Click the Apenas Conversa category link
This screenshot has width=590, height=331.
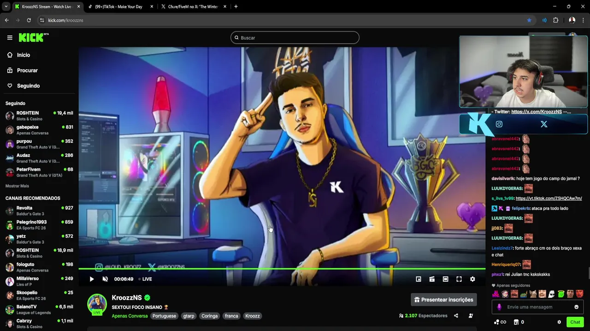(x=130, y=316)
